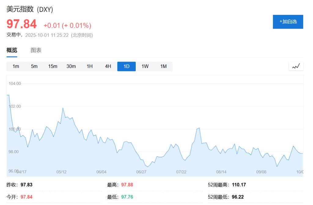The image size is (313, 205).
Task: Click the chart peak near 05/12
Action: 63,108
